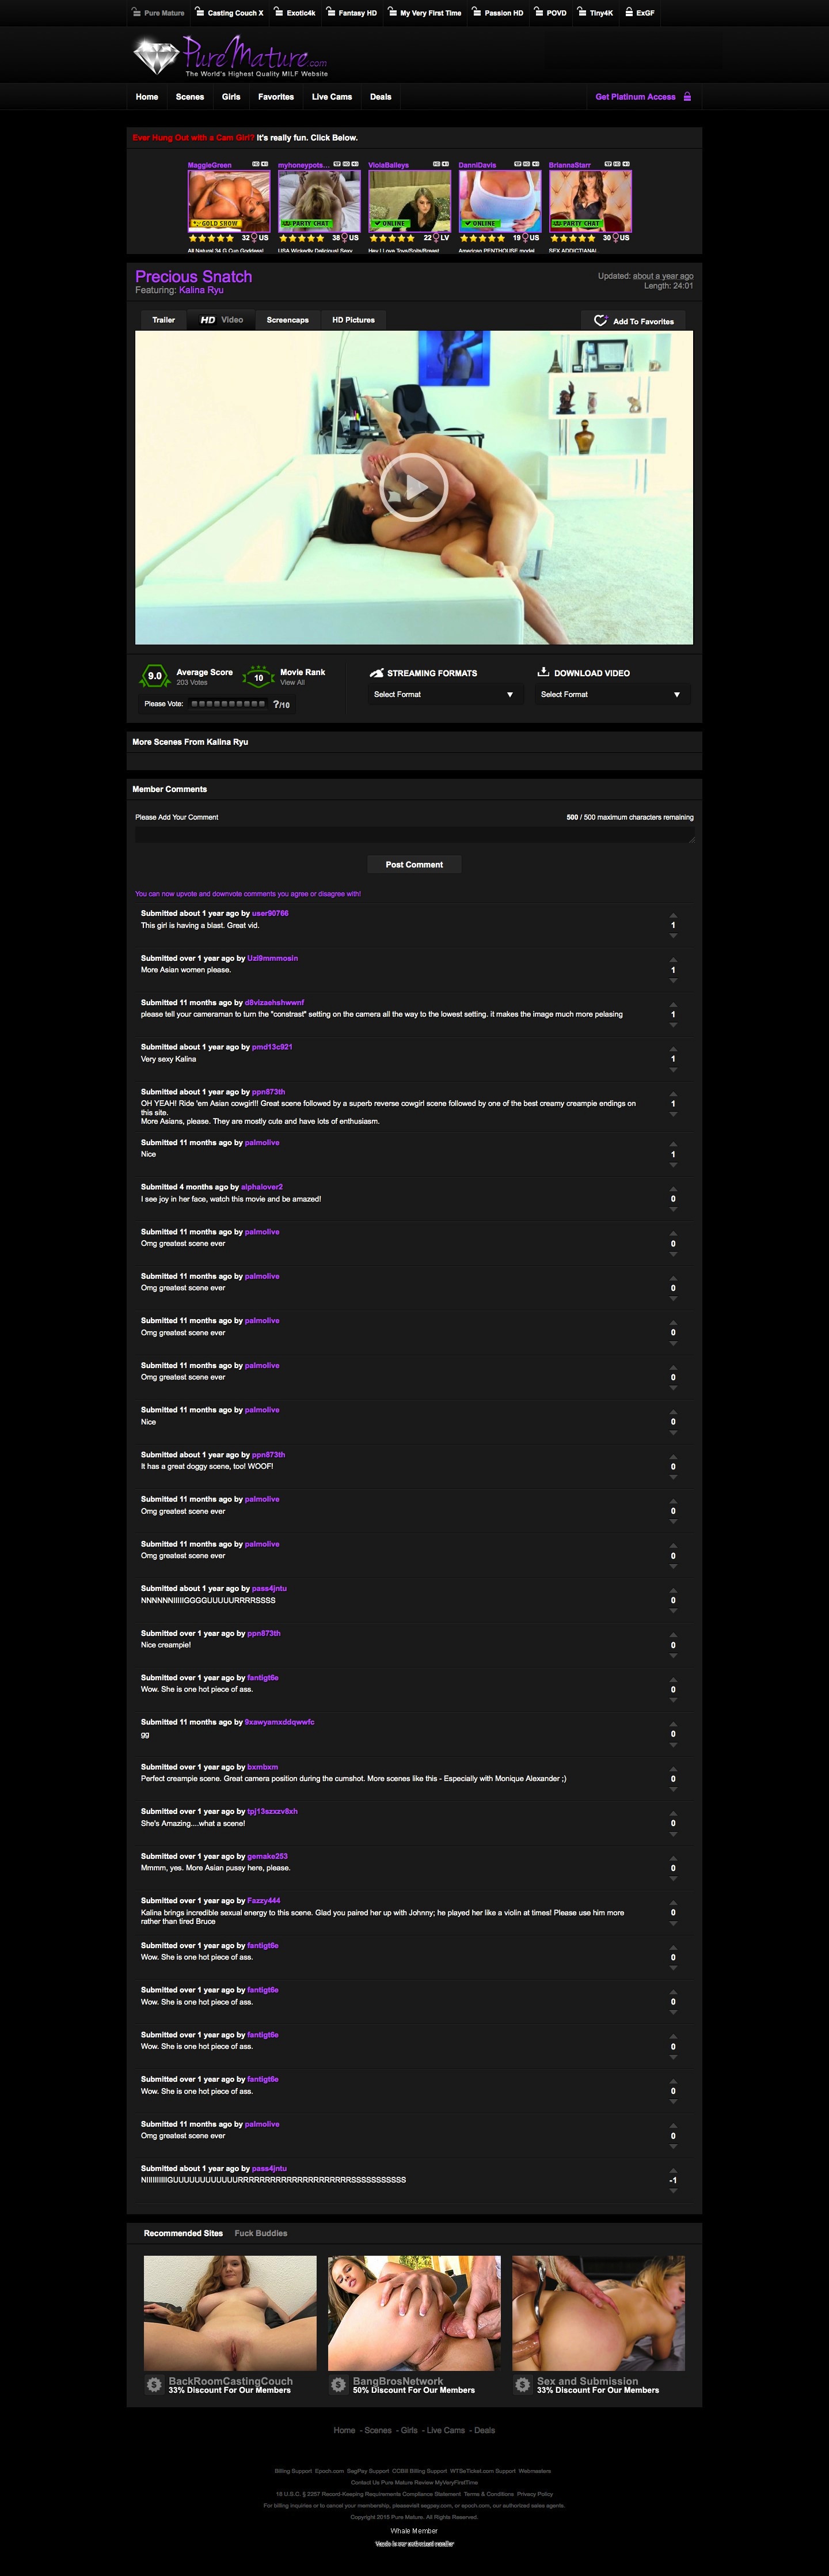Click the green Movie Rank badge
829x2576 pixels.
tap(258, 677)
